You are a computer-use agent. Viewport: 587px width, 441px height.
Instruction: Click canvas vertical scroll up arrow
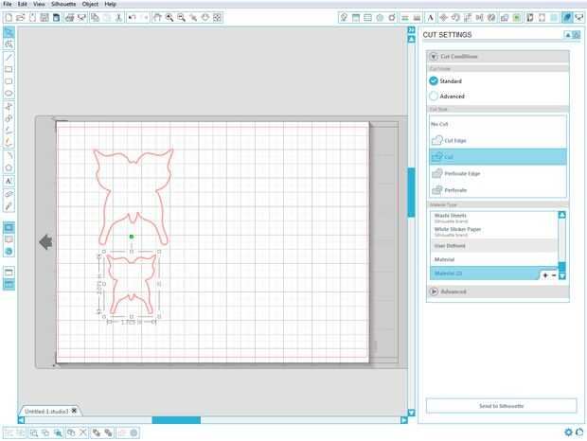pyautogui.click(x=412, y=39)
